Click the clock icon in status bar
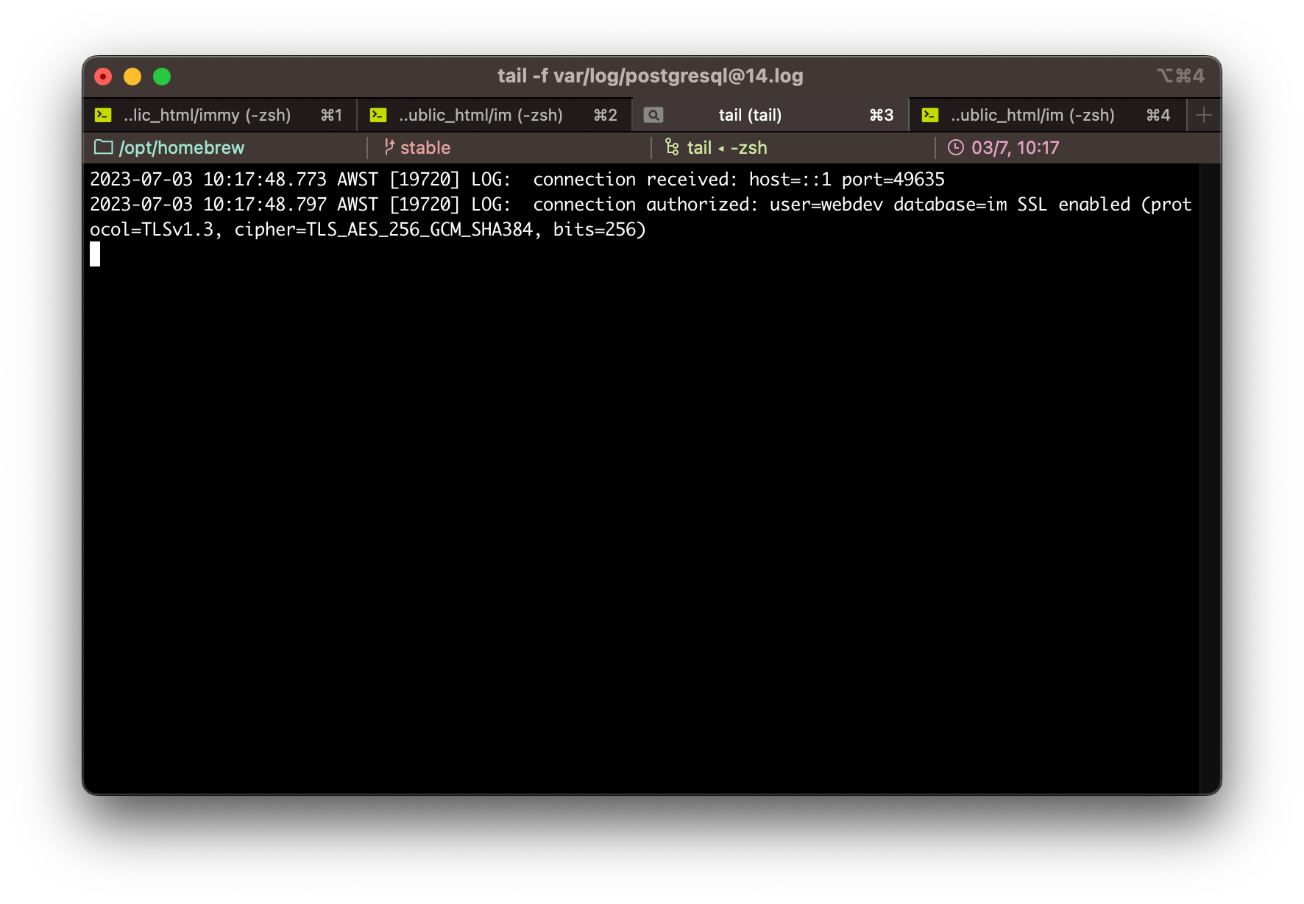 (x=956, y=147)
